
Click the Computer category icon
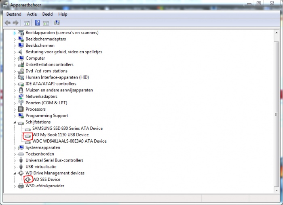tap(21, 58)
